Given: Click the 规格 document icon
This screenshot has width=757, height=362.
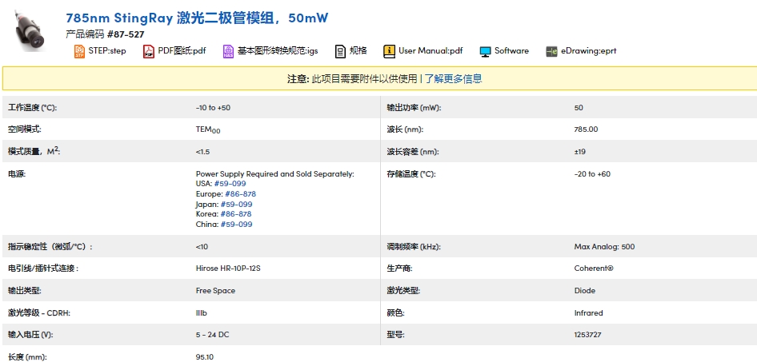Looking at the screenshot, I should tap(340, 51).
